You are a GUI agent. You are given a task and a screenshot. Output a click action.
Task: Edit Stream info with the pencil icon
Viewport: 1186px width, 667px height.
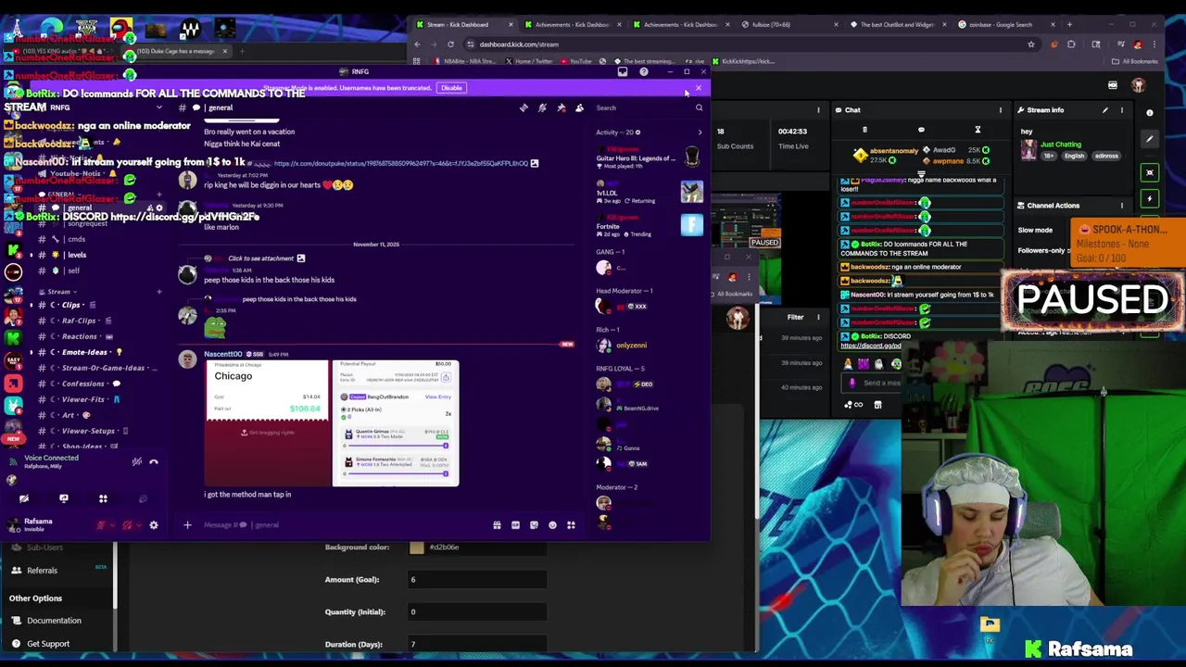pos(1104,110)
